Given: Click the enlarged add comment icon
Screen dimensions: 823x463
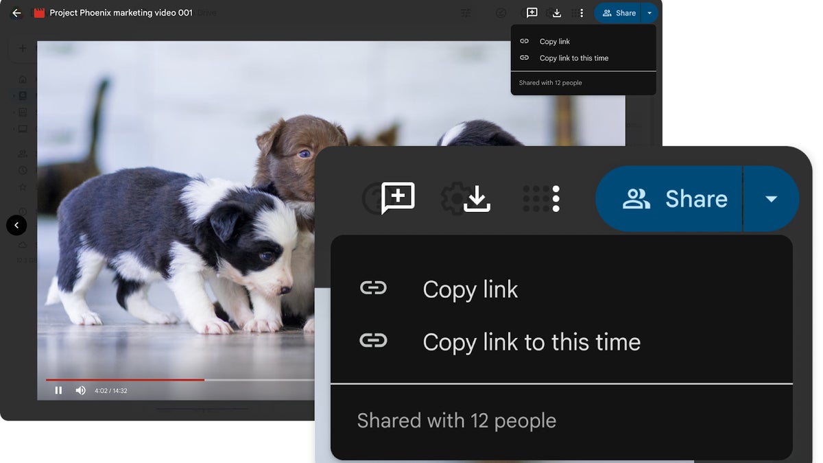Looking at the screenshot, I should 398,198.
